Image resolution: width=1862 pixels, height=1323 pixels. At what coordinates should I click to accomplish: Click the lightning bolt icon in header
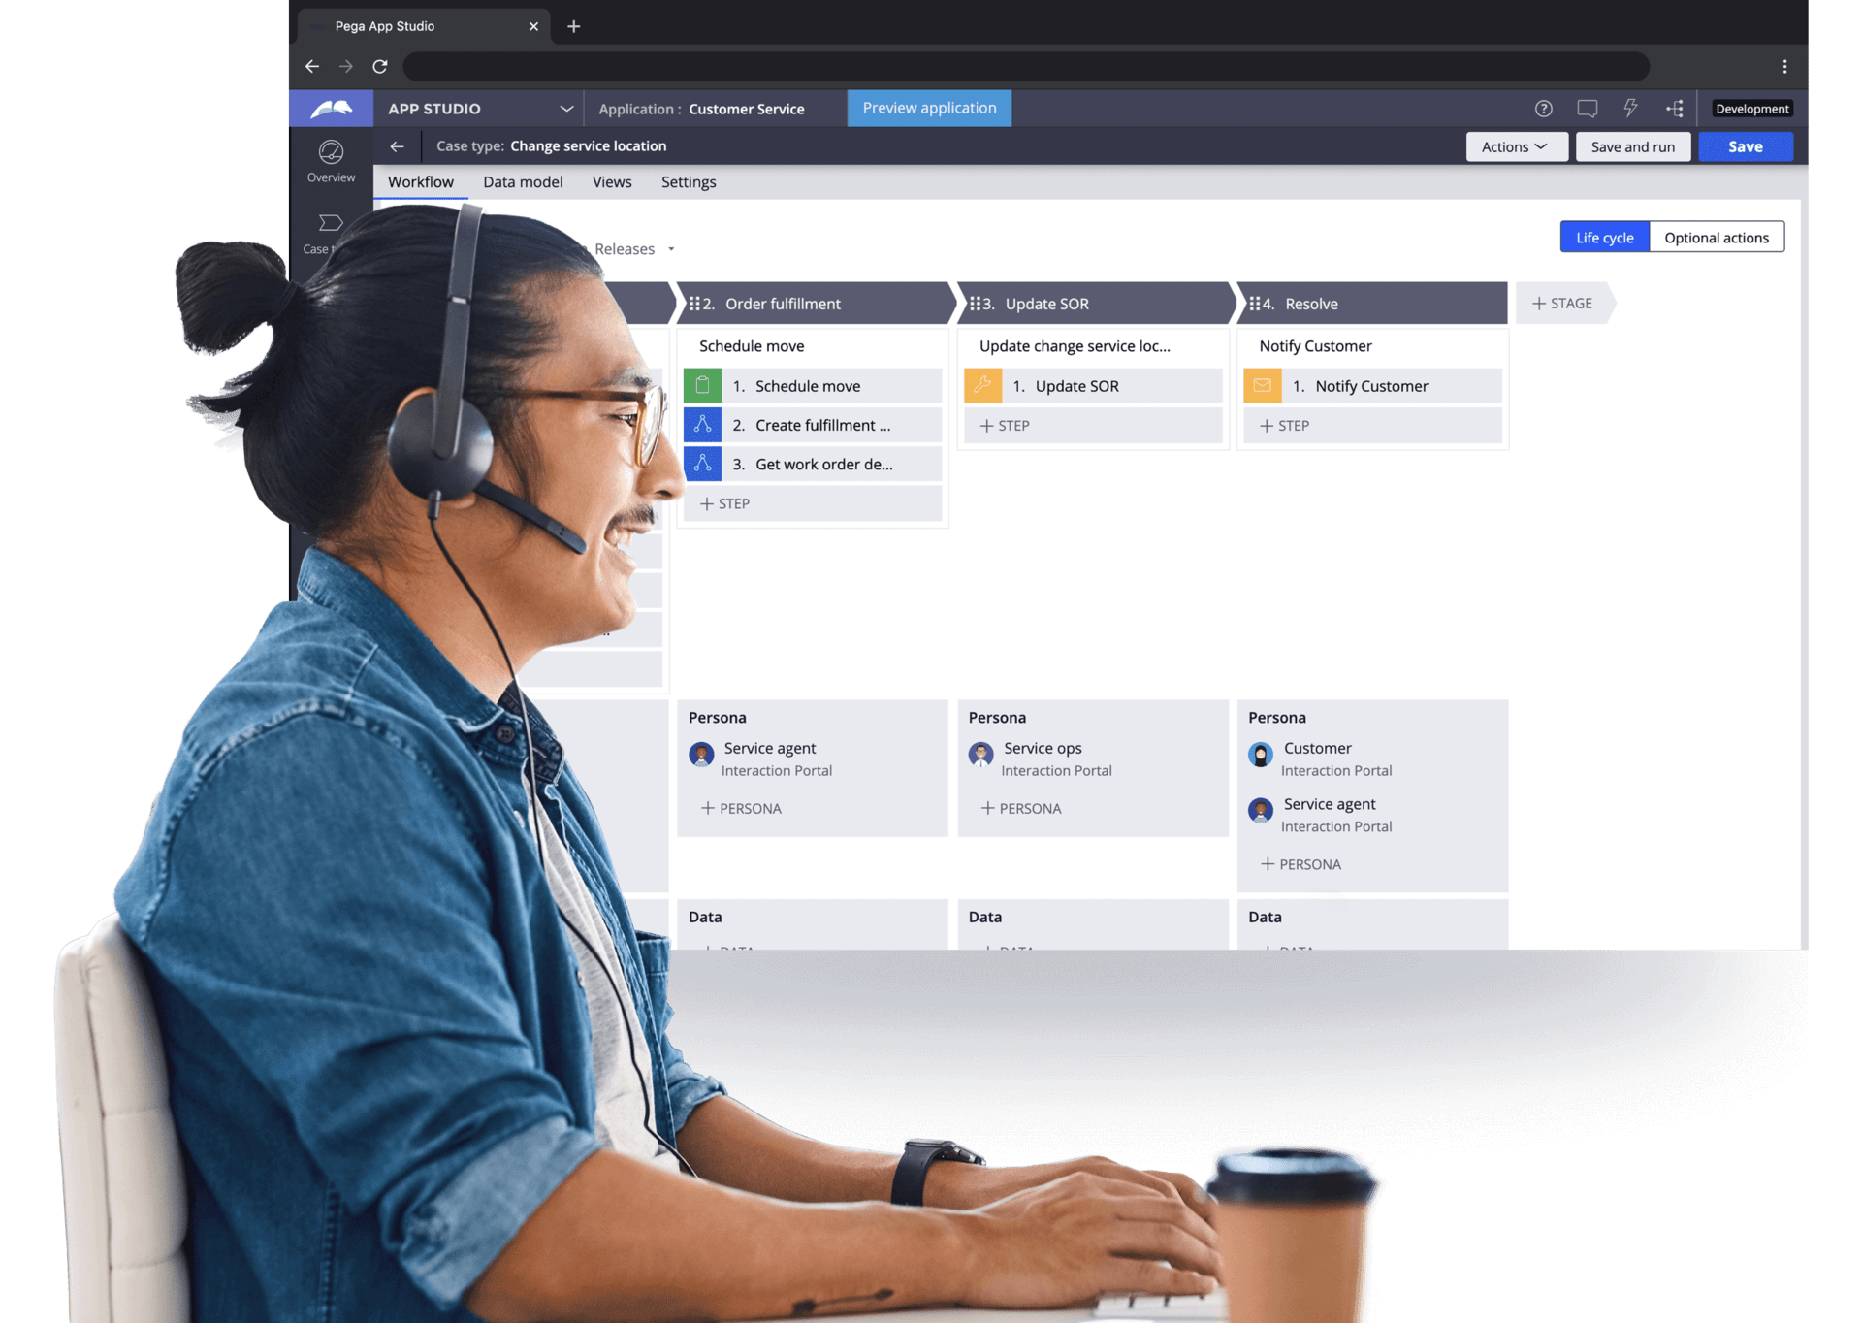pyautogui.click(x=1630, y=108)
